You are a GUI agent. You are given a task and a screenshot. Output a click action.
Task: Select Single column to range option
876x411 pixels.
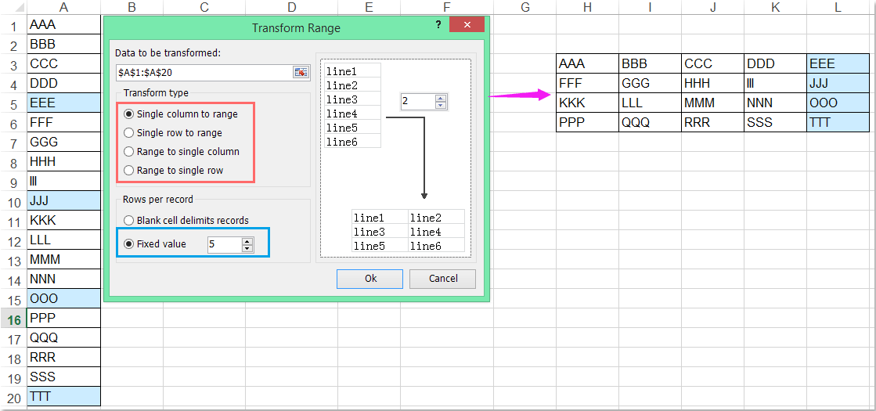pos(129,114)
